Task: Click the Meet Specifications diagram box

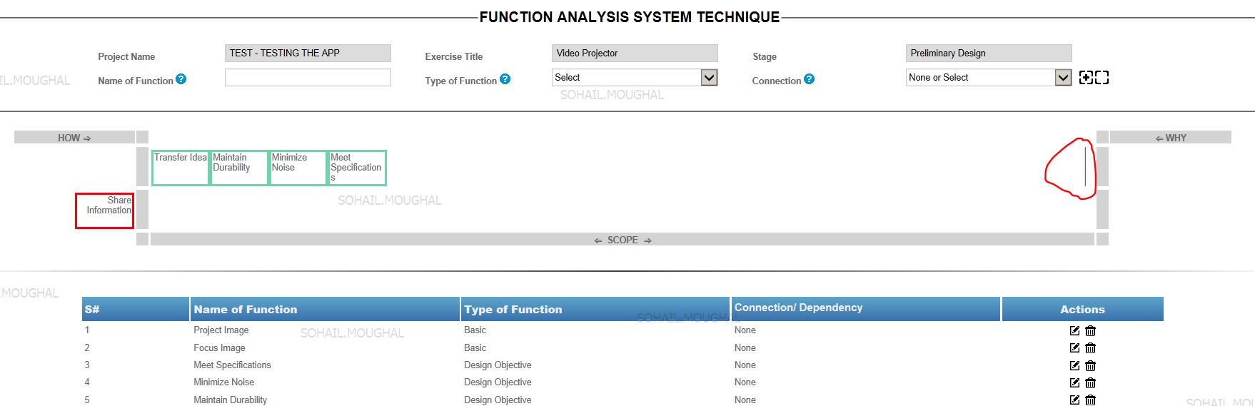Action: pos(357,168)
